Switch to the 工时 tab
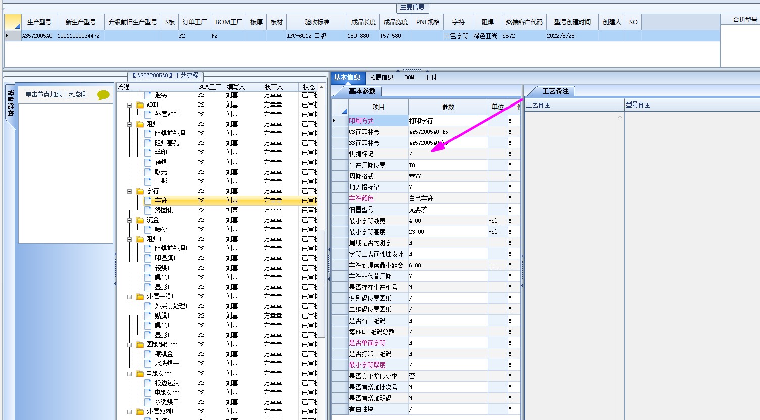This screenshot has height=420, width=760. click(430, 77)
